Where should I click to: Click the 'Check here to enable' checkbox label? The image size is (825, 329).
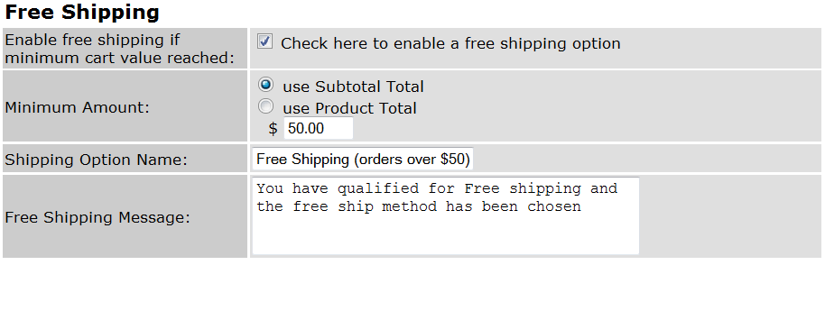click(450, 43)
